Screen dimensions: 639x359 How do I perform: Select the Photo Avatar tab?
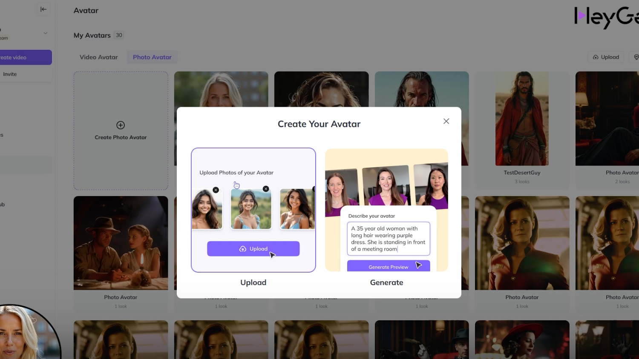[x=152, y=57]
